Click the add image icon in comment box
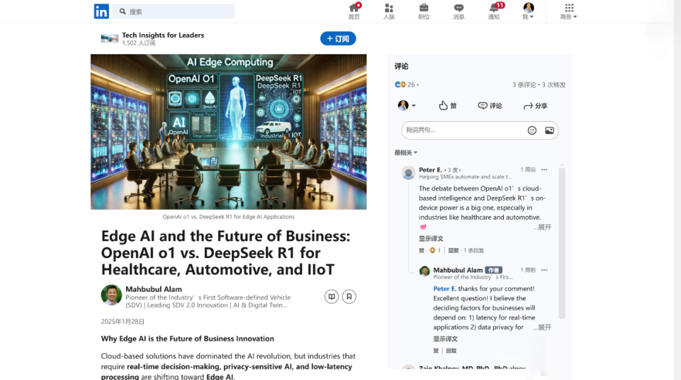The image size is (681, 380). [549, 131]
